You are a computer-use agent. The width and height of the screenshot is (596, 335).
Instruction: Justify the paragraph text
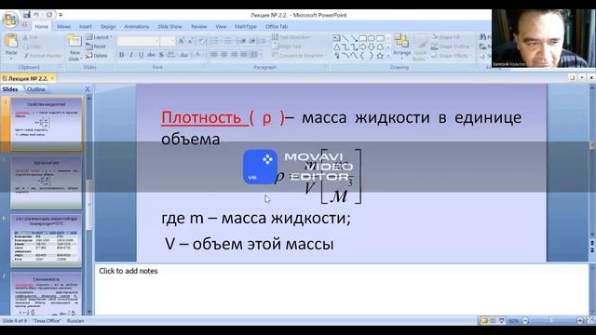point(244,55)
